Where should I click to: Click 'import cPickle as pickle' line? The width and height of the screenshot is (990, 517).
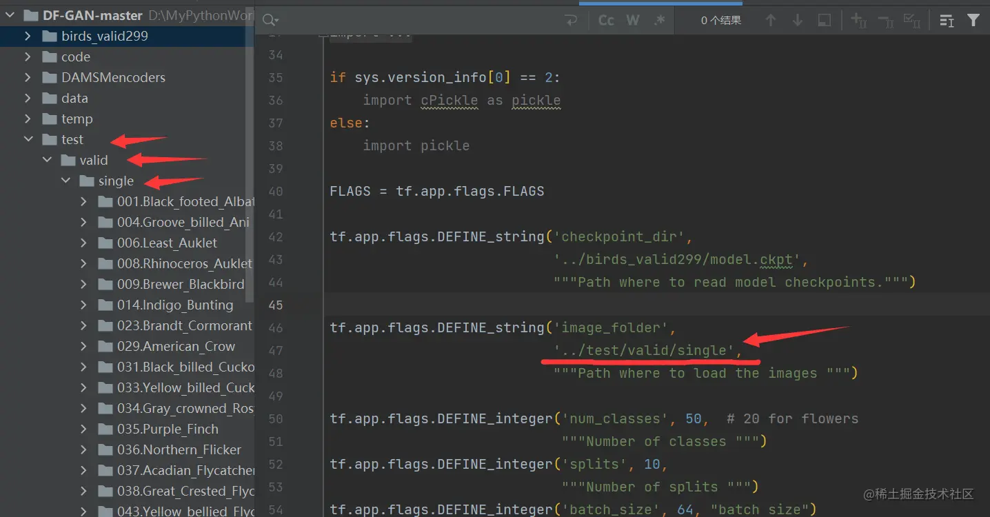pyautogui.click(x=462, y=100)
